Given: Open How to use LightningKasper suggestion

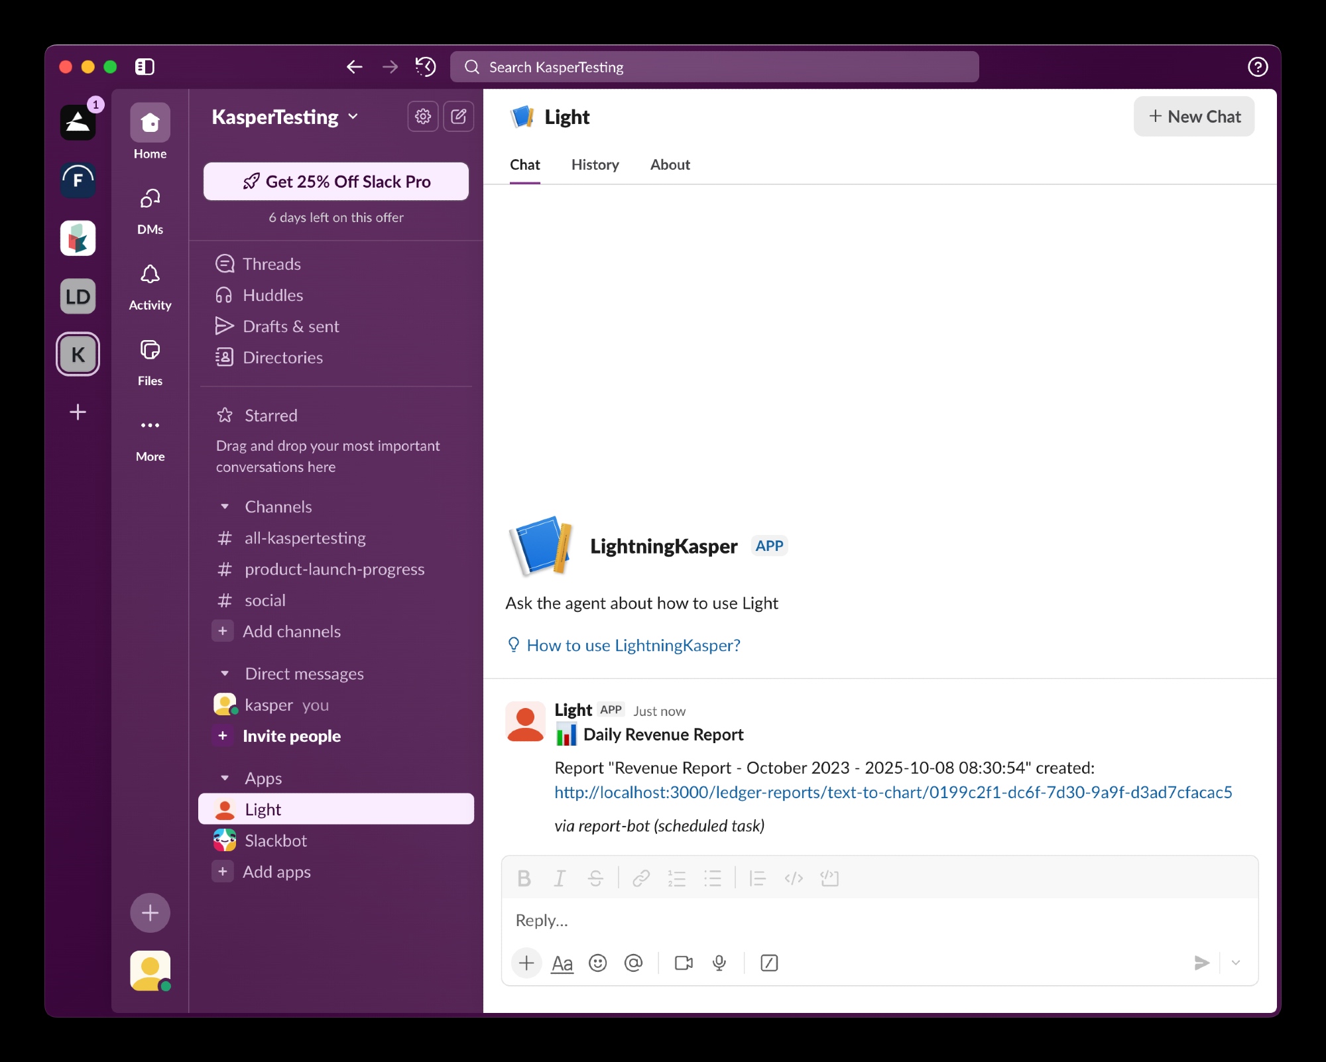Looking at the screenshot, I should click(x=623, y=645).
